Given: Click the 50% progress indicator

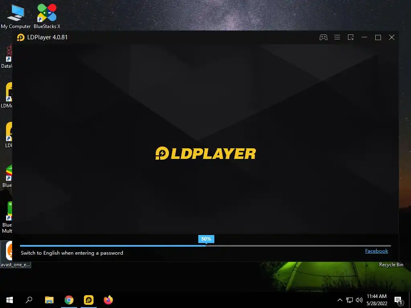Looking at the screenshot, I should (206, 239).
